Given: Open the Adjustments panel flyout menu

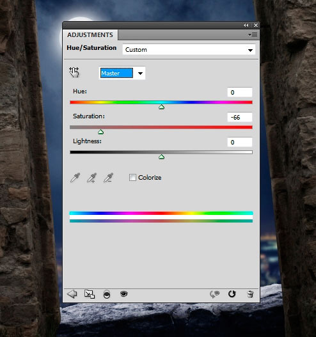Looking at the screenshot, I should 253,35.
